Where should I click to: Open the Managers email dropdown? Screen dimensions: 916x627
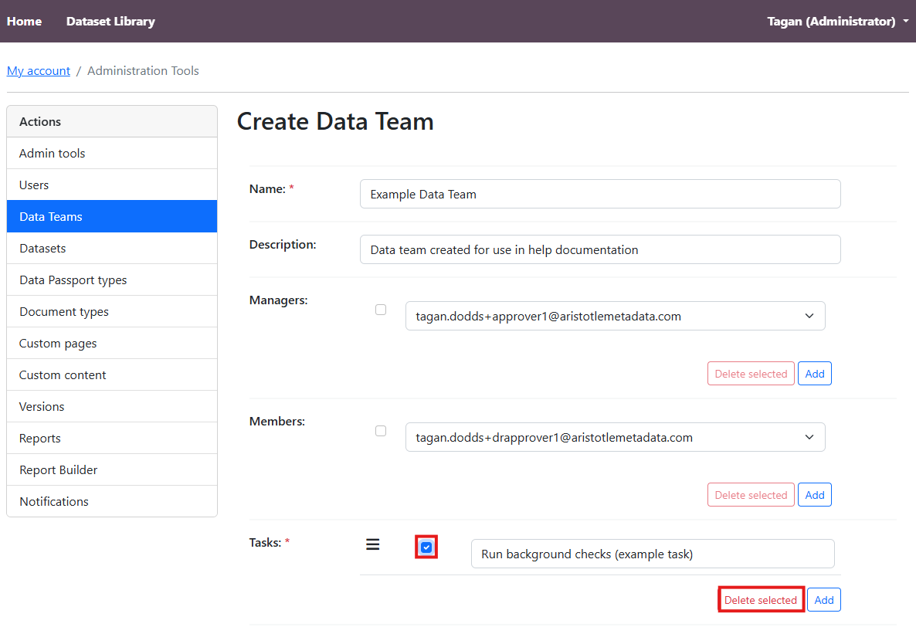(x=615, y=316)
